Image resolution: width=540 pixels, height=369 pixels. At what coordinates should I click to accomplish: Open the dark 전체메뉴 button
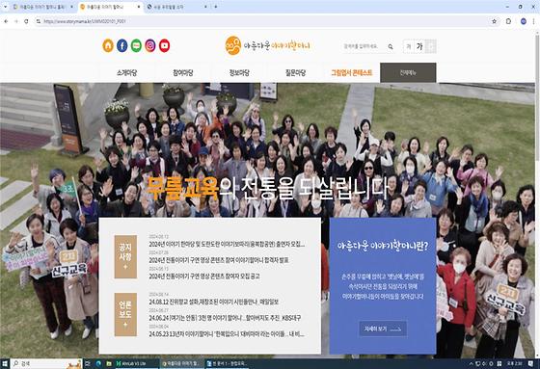click(408, 72)
